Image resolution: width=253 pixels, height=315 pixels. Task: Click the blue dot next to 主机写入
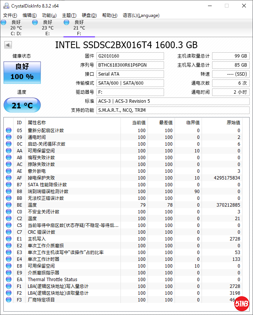tap(9, 239)
